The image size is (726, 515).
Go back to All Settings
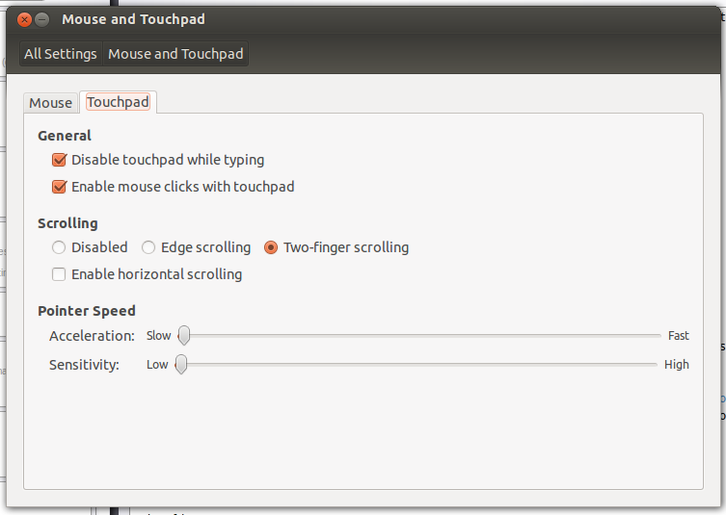coord(61,54)
